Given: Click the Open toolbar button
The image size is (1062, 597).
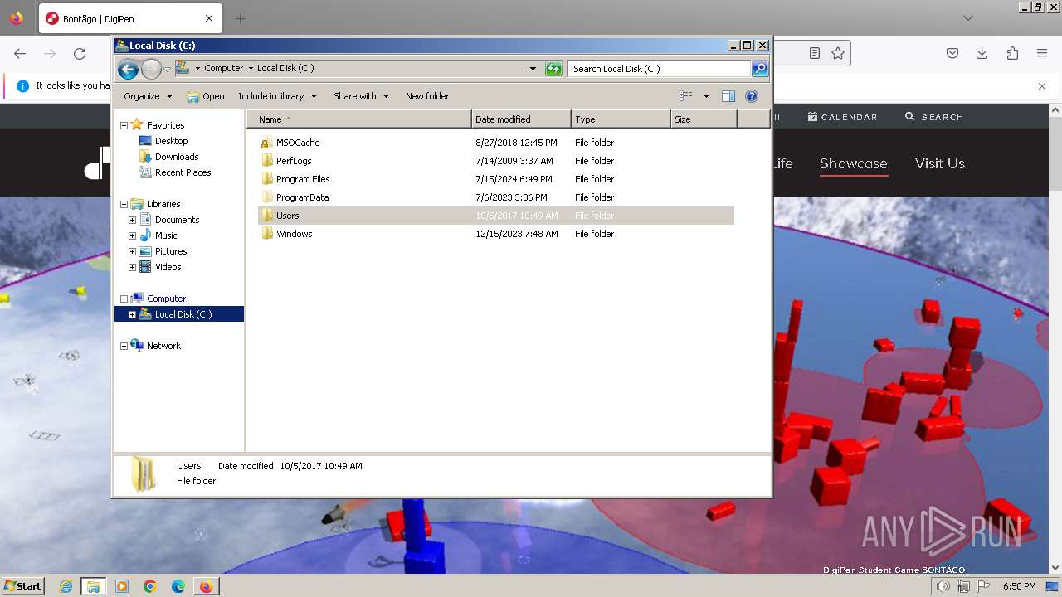Looking at the screenshot, I should click(x=206, y=96).
